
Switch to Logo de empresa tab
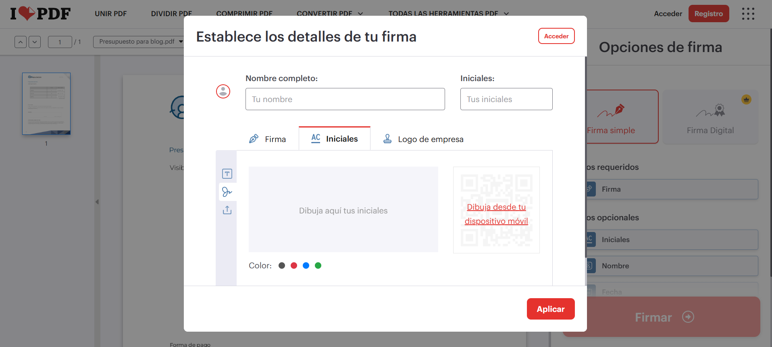(423, 139)
